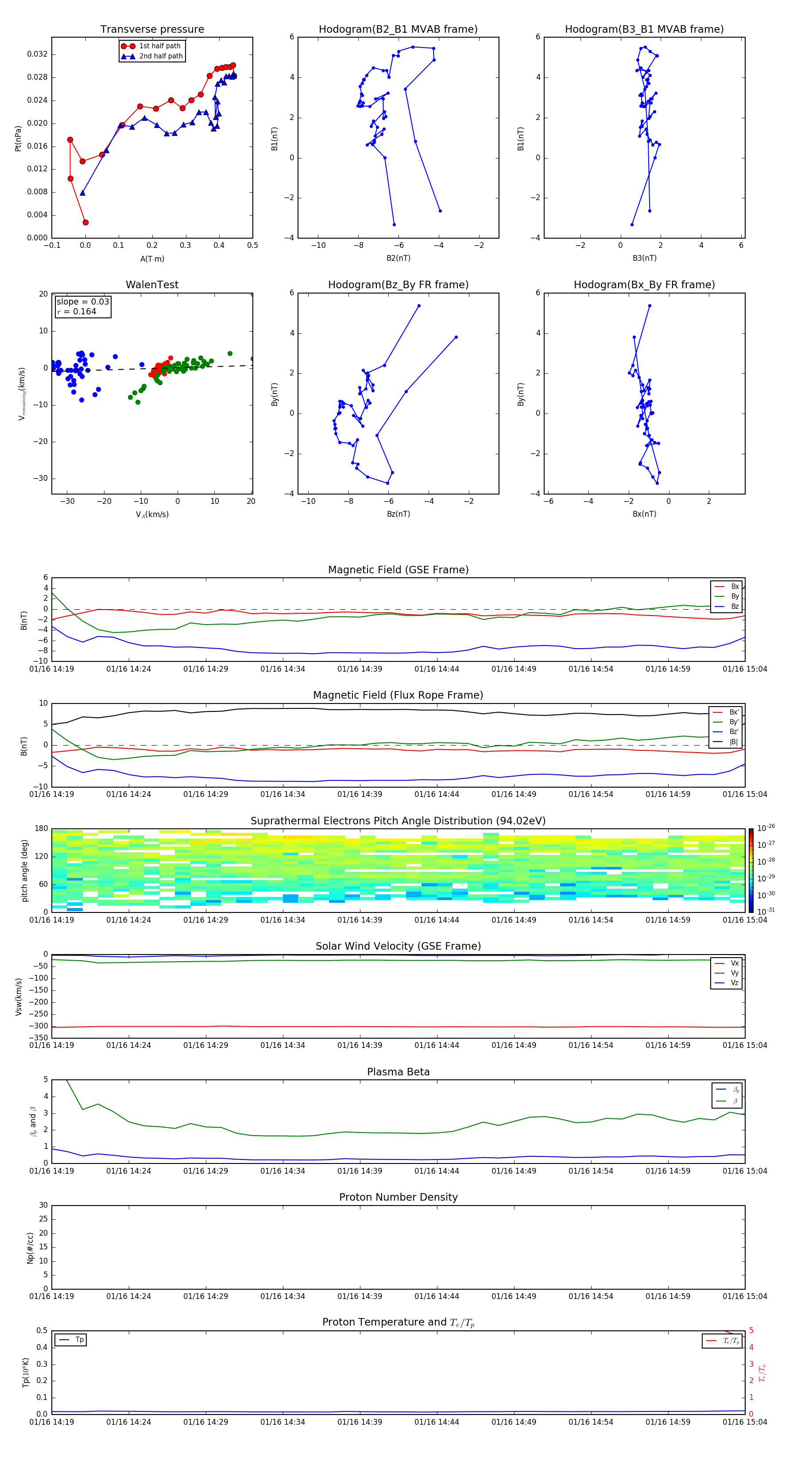This screenshot has width=797, height=1461.
Task: Click '2nd half path' legend entry
Action: [152, 56]
